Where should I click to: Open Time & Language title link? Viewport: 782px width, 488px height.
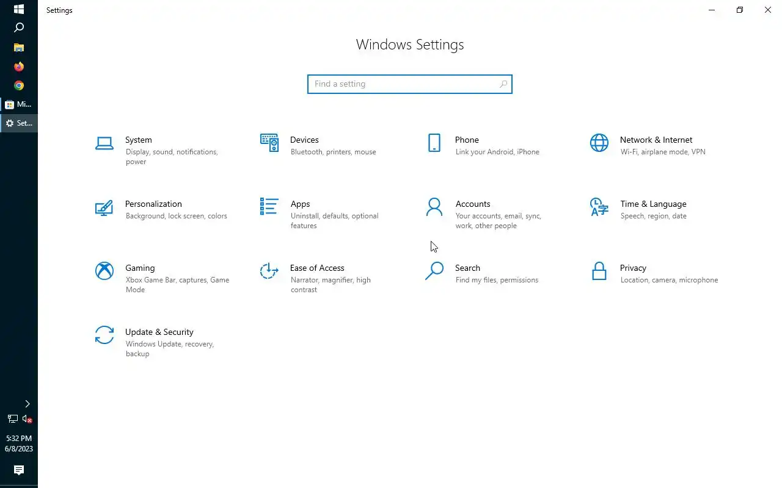pos(653,204)
